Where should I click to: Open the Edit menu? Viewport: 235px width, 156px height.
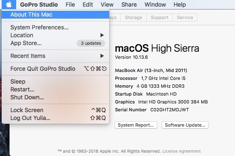coord(88,5)
